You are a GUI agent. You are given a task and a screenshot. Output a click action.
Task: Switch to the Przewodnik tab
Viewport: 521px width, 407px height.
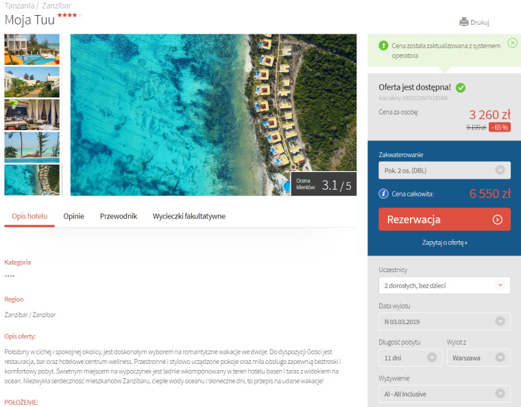119,216
